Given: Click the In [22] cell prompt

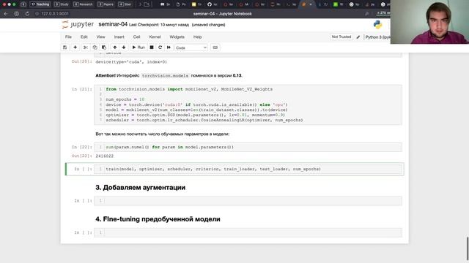Looking at the screenshot, I should coord(81,147).
